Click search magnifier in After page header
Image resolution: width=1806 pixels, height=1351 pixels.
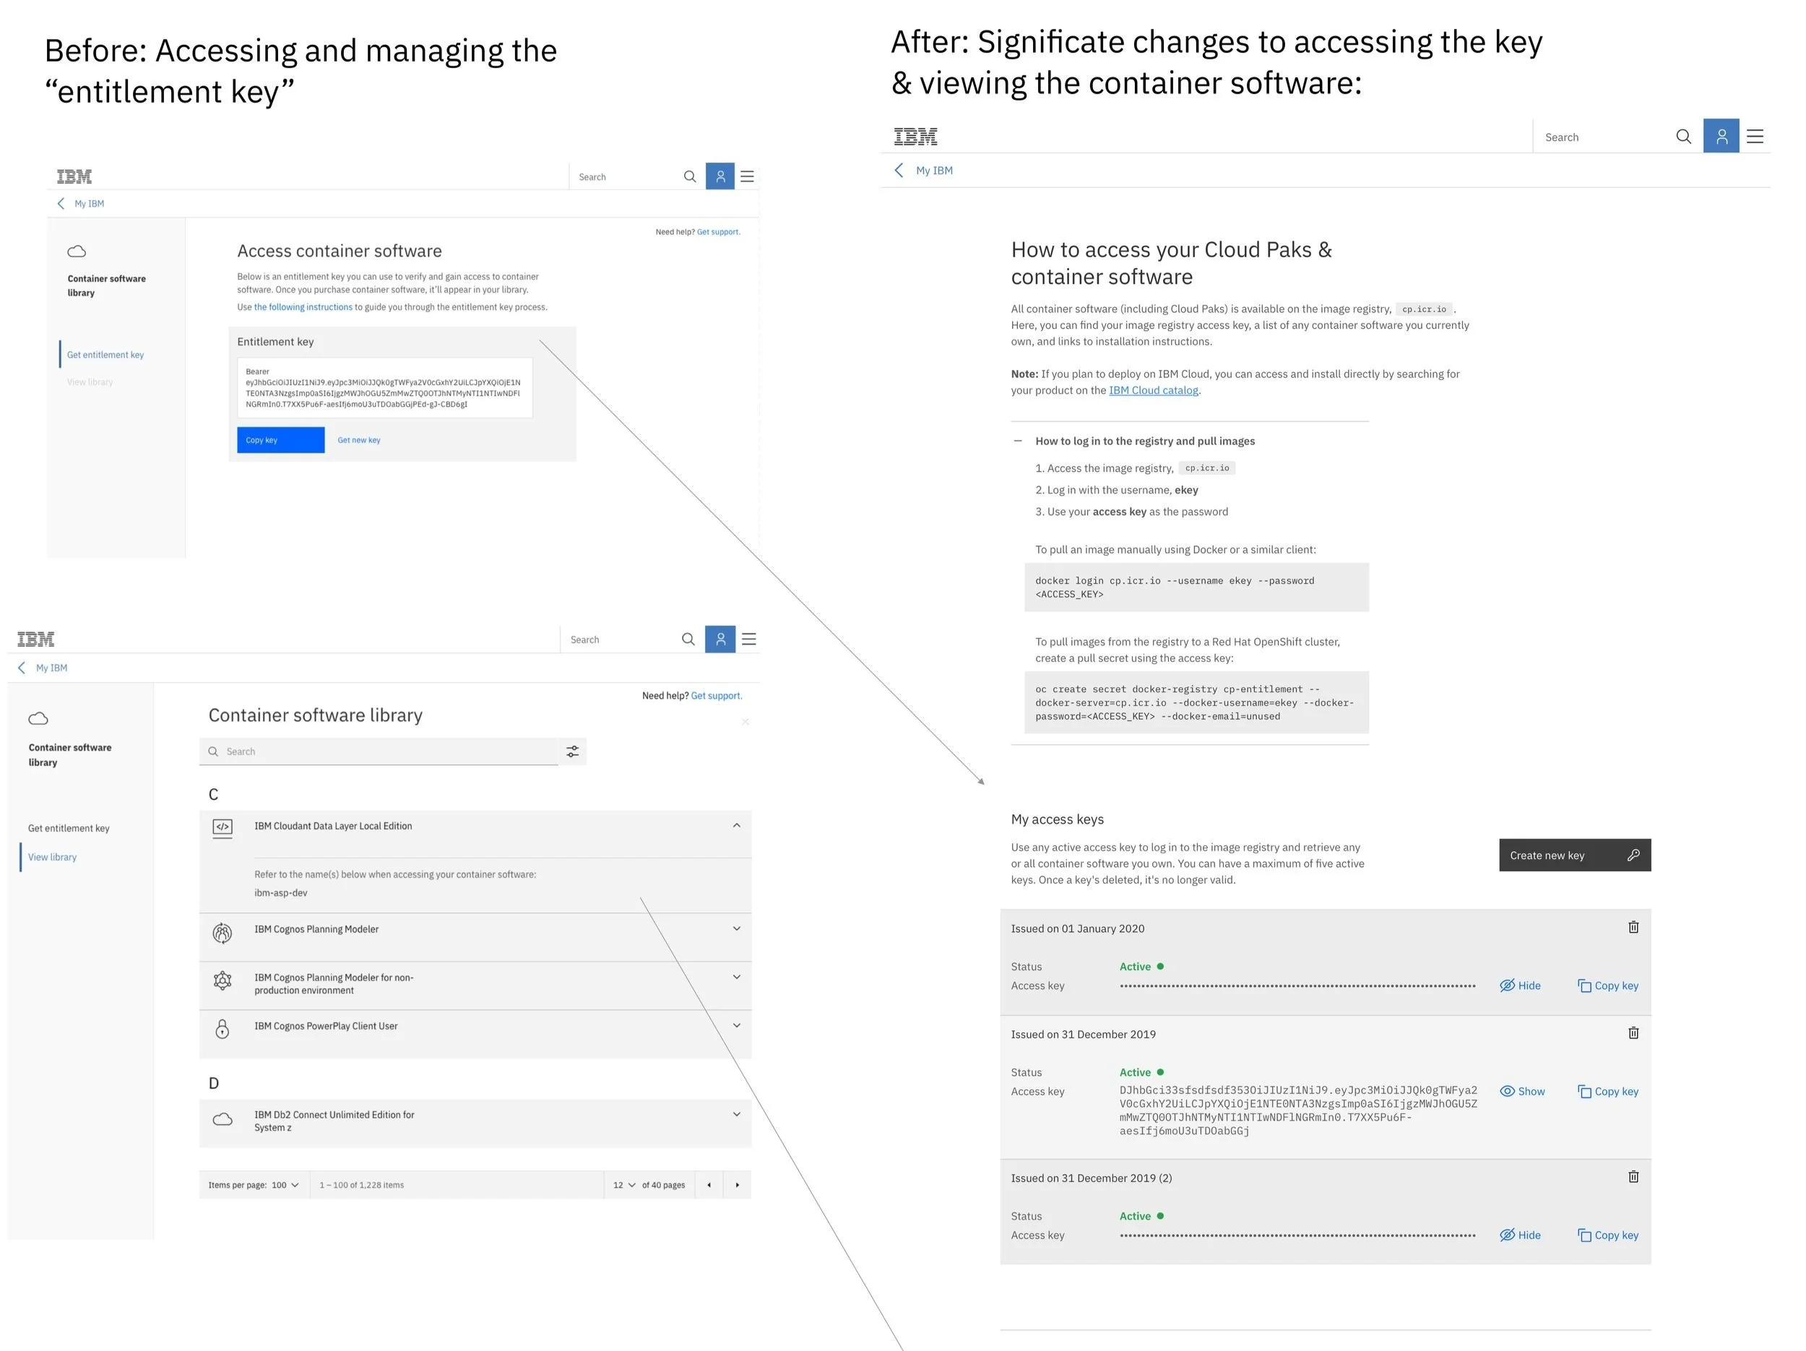click(x=1682, y=137)
